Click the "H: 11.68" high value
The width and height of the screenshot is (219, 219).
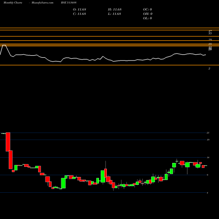(x=115, y=9)
